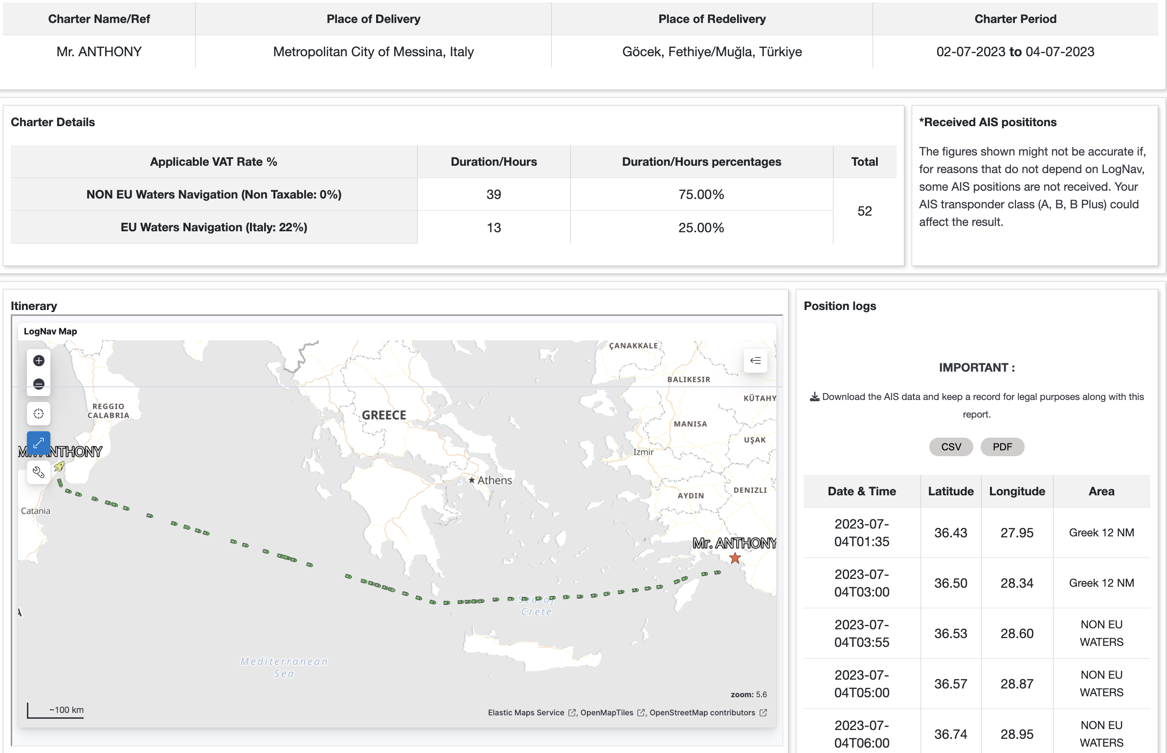Viewport: 1167px width, 753px height.
Task: Select latitude value 36.57
Action: point(951,684)
